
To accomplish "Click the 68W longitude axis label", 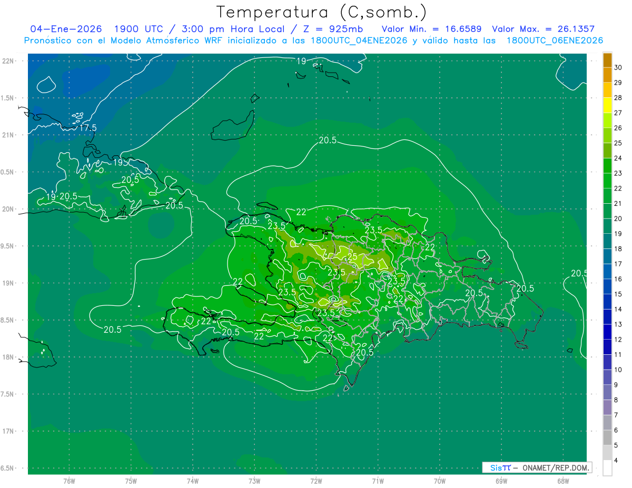I will point(562,481).
